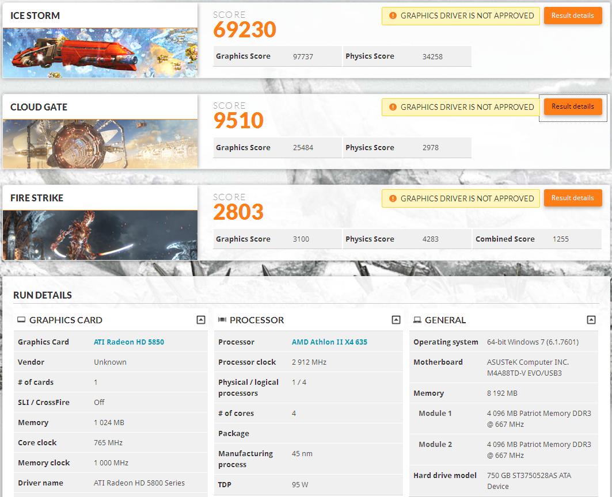
Task: Open Result details for Ice Storm
Action: 573,16
